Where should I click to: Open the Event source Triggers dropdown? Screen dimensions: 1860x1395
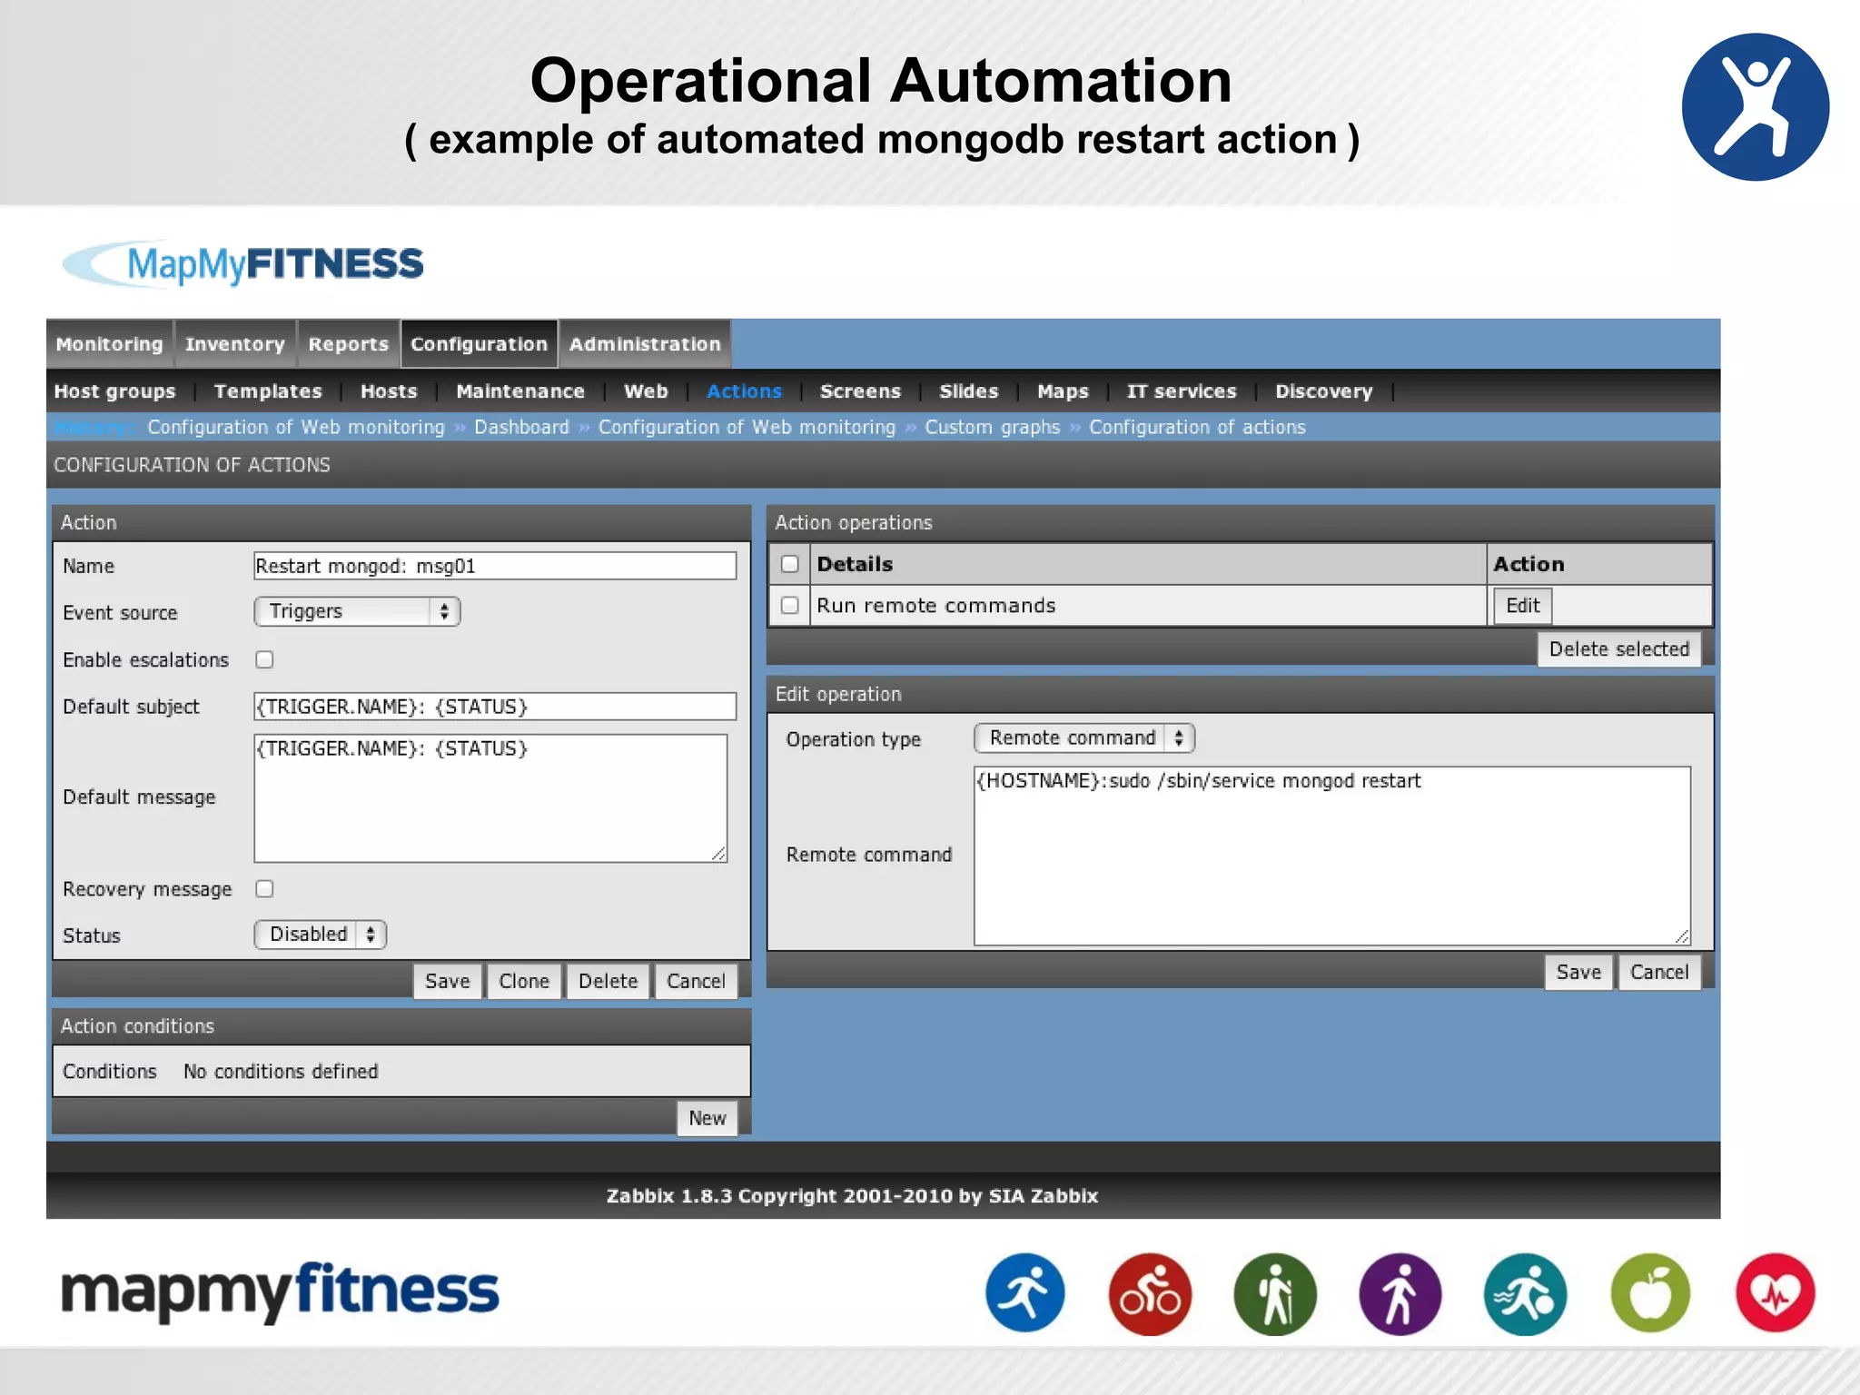(x=357, y=611)
